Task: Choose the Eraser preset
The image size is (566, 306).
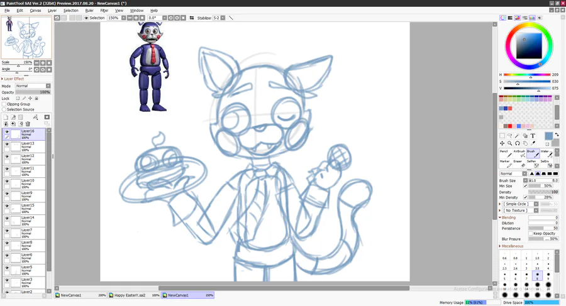Action: [x=519, y=163]
